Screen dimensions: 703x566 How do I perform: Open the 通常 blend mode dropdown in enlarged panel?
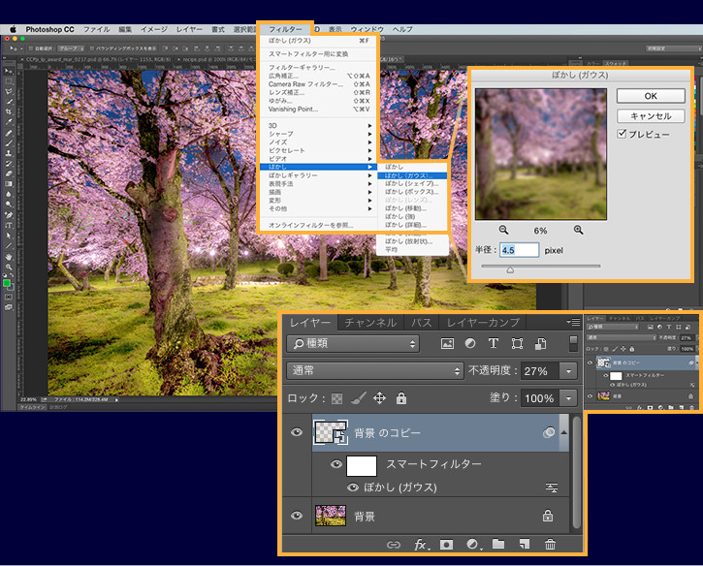point(374,370)
